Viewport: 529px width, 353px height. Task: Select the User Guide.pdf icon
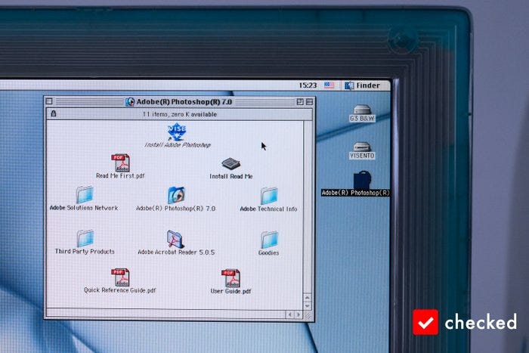pos(230,278)
